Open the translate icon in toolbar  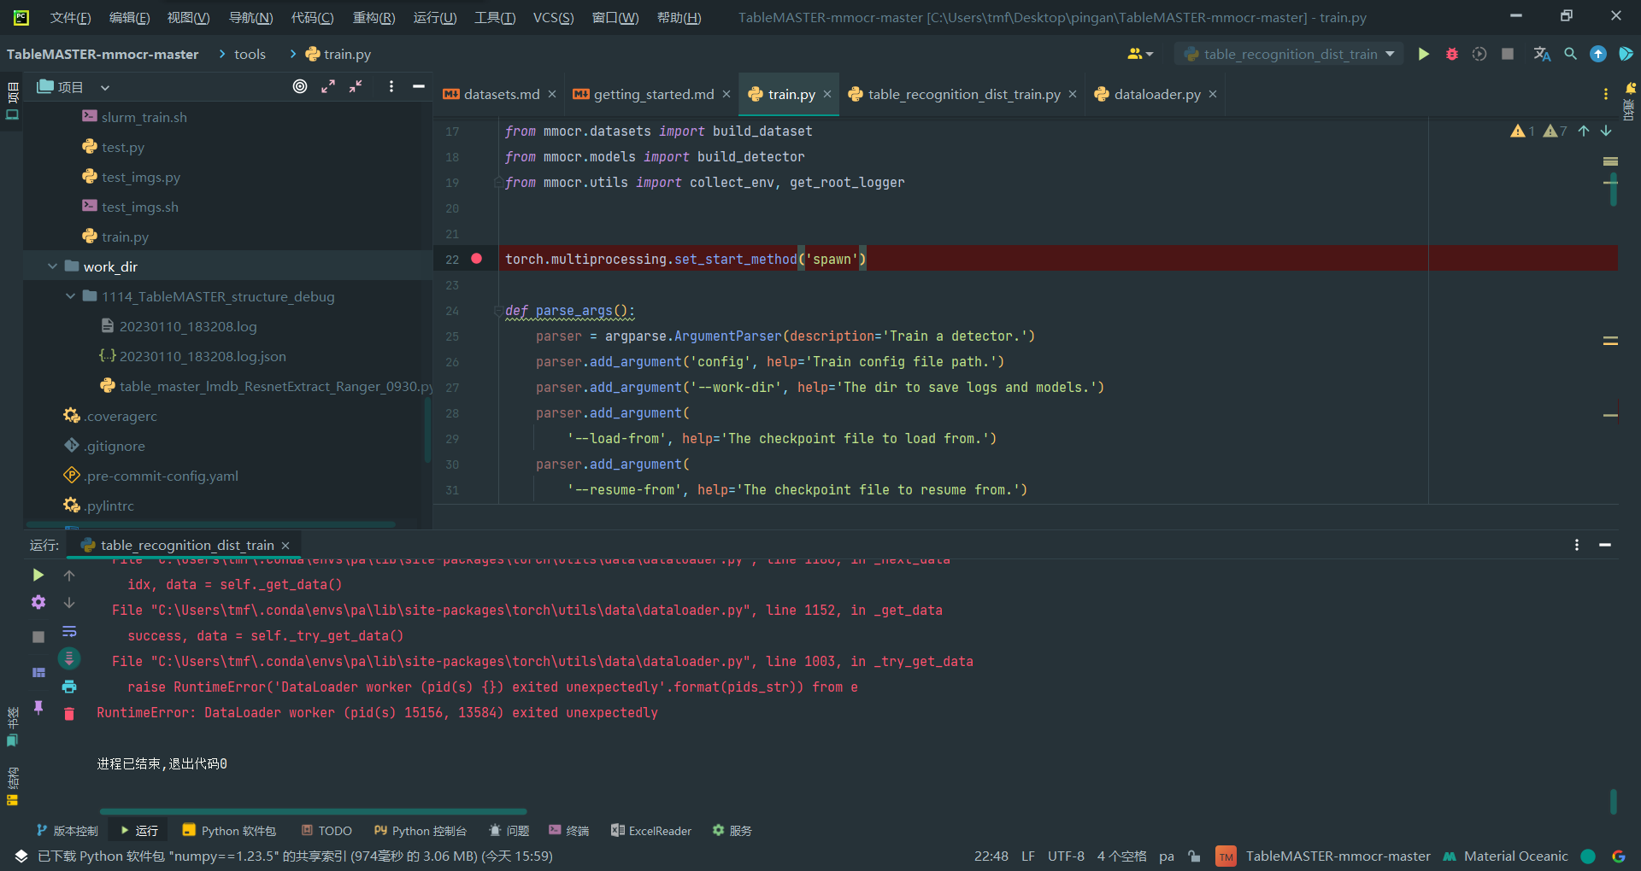pyautogui.click(x=1542, y=54)
